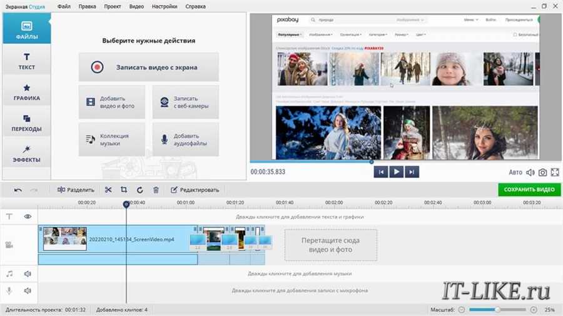Image resolution: width=563 pixels, height=316 pixels.
Task: Select the crop tool icon
Action: pos(124,190)
